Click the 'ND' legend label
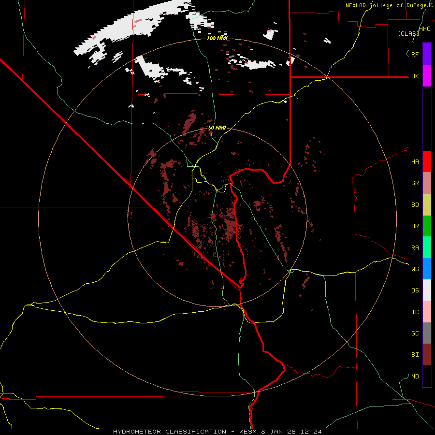 click(415, 377)
